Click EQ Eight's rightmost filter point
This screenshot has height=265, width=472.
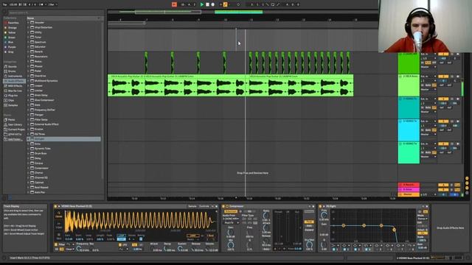click(394, 230)
